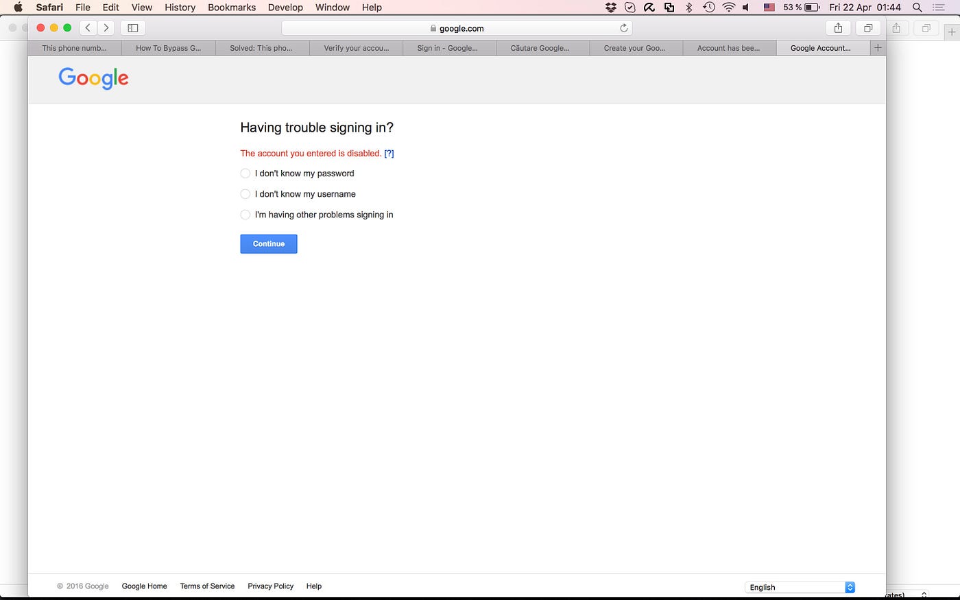Viewport: 960px width, 600px height.
Task: Open the Help menu in menu bar
Action: [372, 8]
